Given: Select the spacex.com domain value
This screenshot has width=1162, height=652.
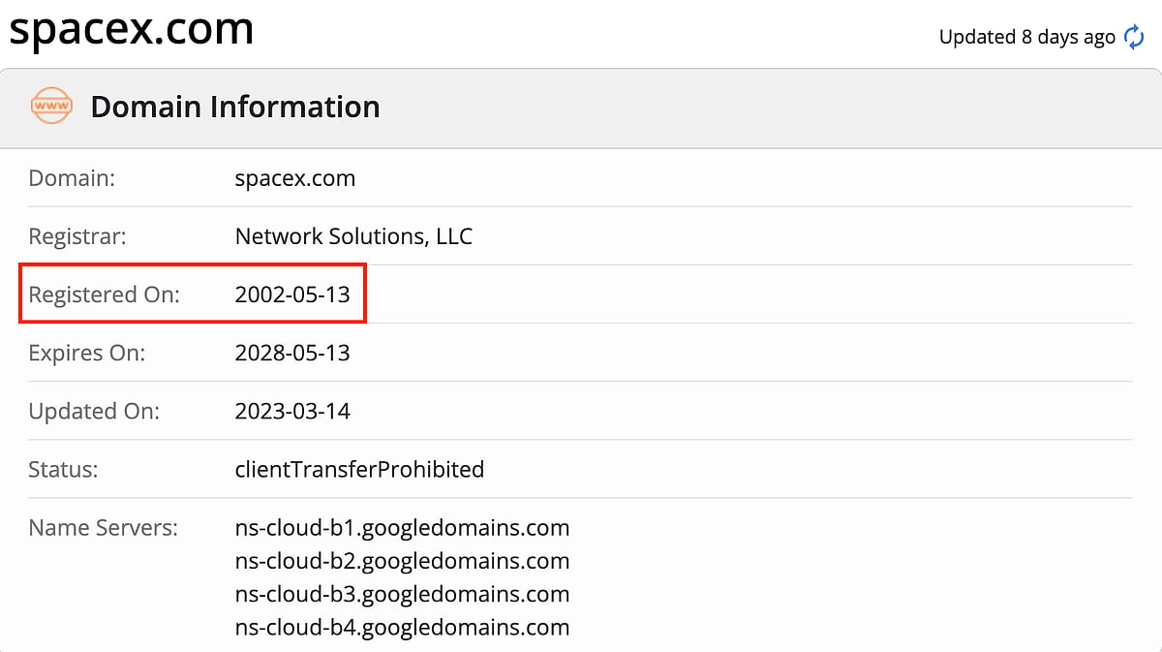Looking at the screenshot, I should click(x=294, y=178).
